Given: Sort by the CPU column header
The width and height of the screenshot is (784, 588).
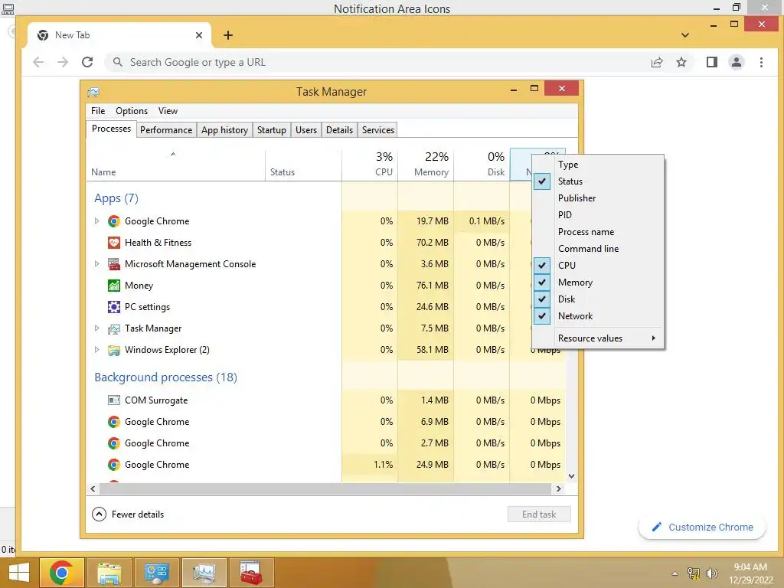Looking at the screenshot, I should pyautogui.click(x=370, y=165).
